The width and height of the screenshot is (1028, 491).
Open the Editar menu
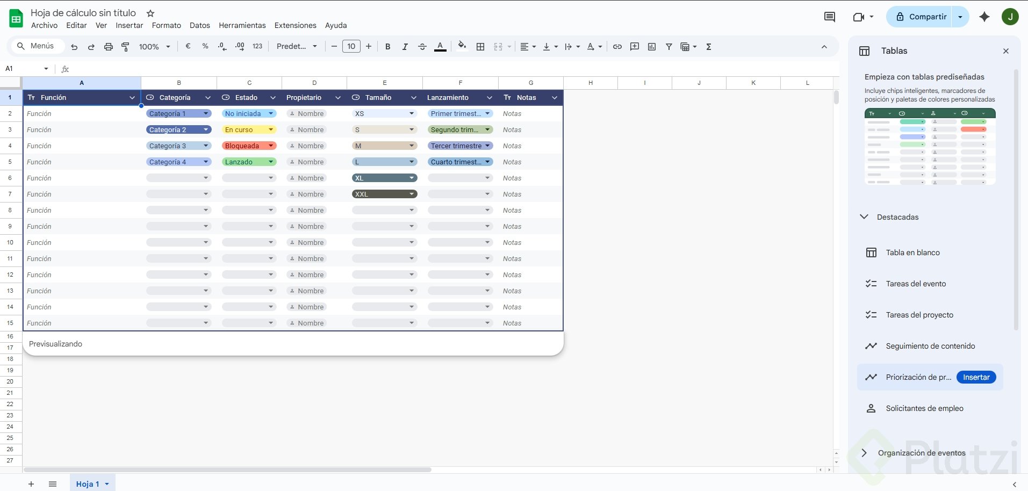pyautogui.click(x=76, y=25)
